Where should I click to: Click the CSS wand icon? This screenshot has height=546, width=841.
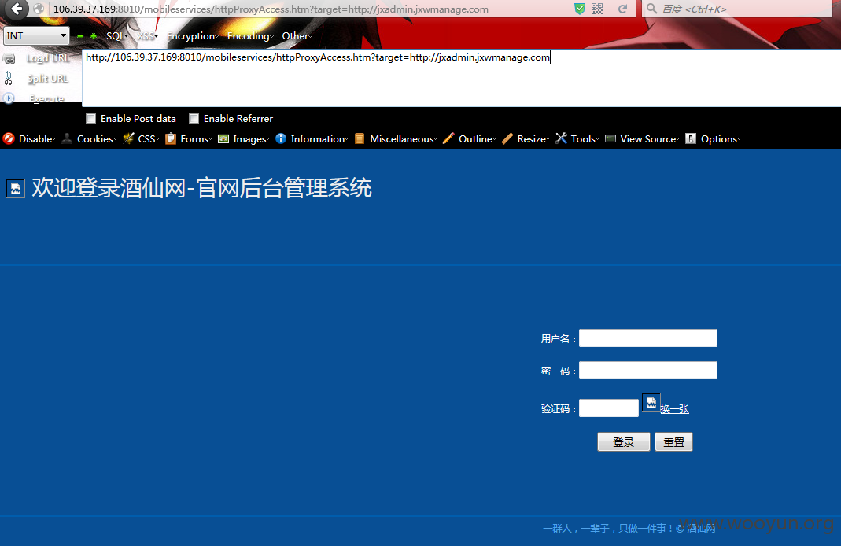[x=128, y=138]
